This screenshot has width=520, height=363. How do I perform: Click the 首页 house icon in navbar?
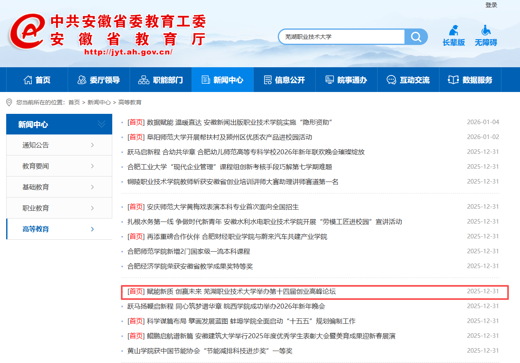(x=28, y=80)
